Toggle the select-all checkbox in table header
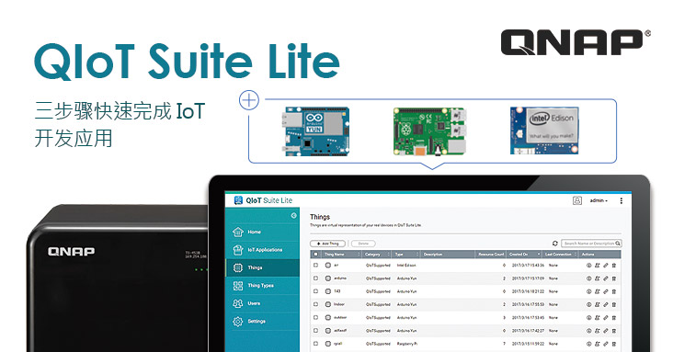 pos(316,255)
